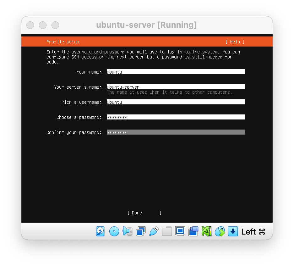Click the green turtle CPU status icon
This screenshot has height=266, width=294.
(x=206, y=231)
